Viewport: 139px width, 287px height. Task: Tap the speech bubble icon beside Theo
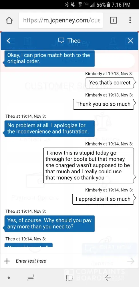[61, 40]
